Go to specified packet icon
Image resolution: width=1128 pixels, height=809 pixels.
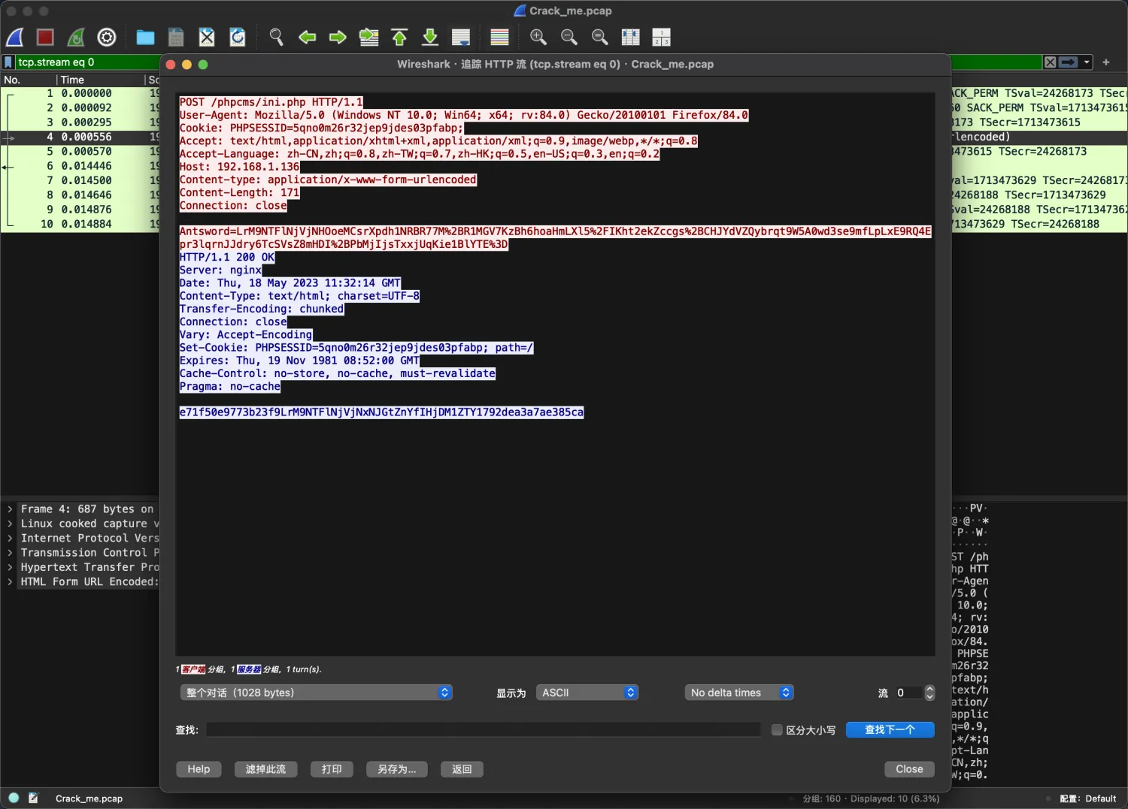click(x=368, y=37)
